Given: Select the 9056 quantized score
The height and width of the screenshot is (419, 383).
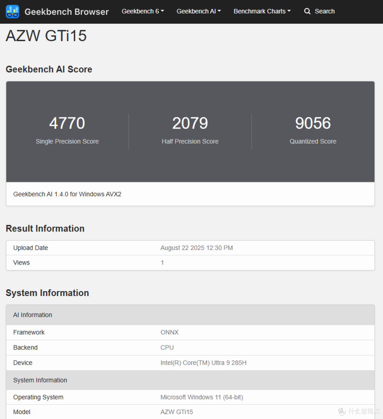Looking at the screenshot, I should pos(313,123).
